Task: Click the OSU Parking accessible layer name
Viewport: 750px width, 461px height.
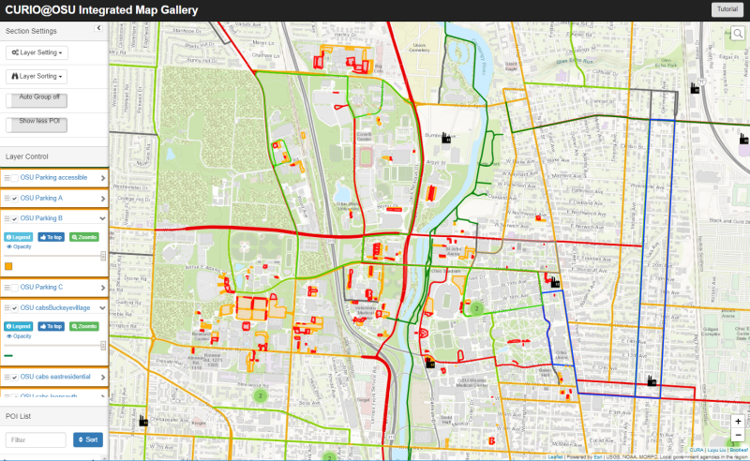Action: point(53,177)
